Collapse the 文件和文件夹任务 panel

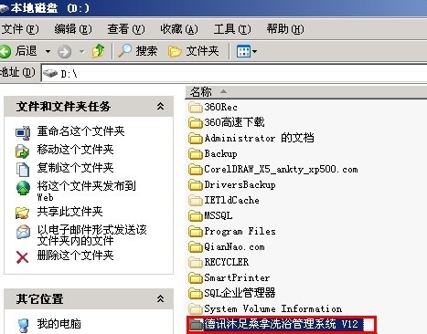click(x=160, y=106)
